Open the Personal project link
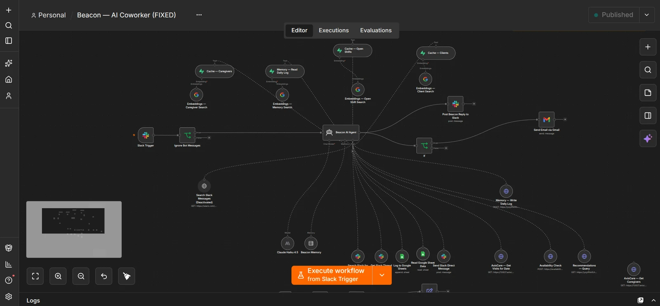The image size is (660, 306). click(48, 15)
